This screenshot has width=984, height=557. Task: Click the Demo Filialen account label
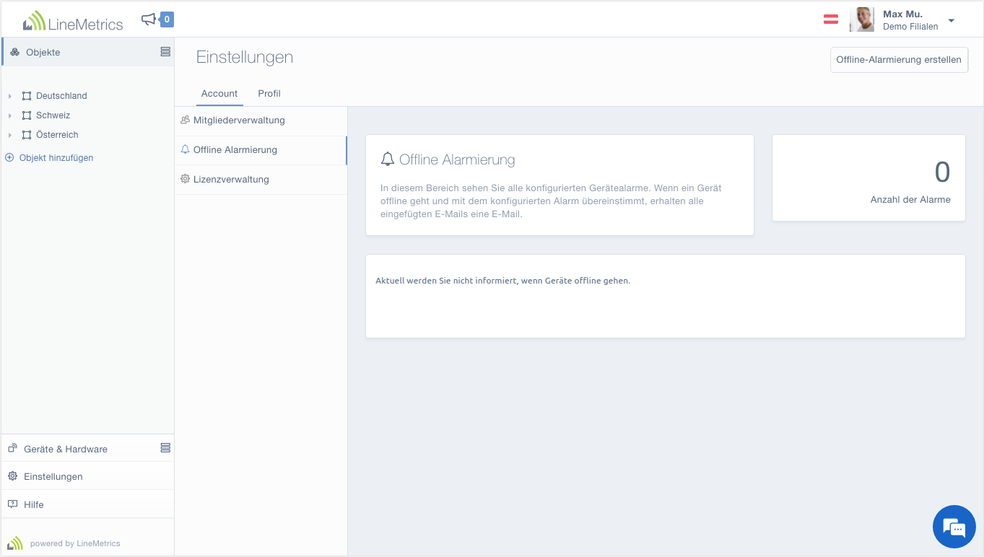pos(910,27)
